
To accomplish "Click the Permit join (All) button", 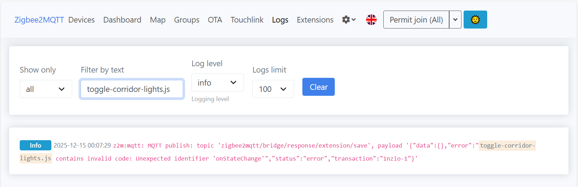I will click(416, 20).
